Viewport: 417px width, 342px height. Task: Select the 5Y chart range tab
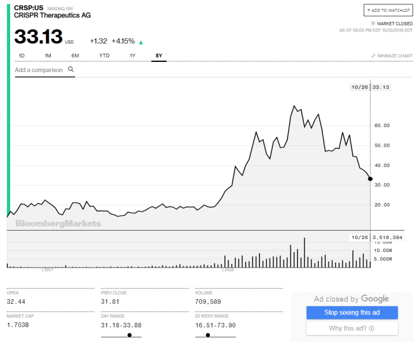tap(159, 56)
